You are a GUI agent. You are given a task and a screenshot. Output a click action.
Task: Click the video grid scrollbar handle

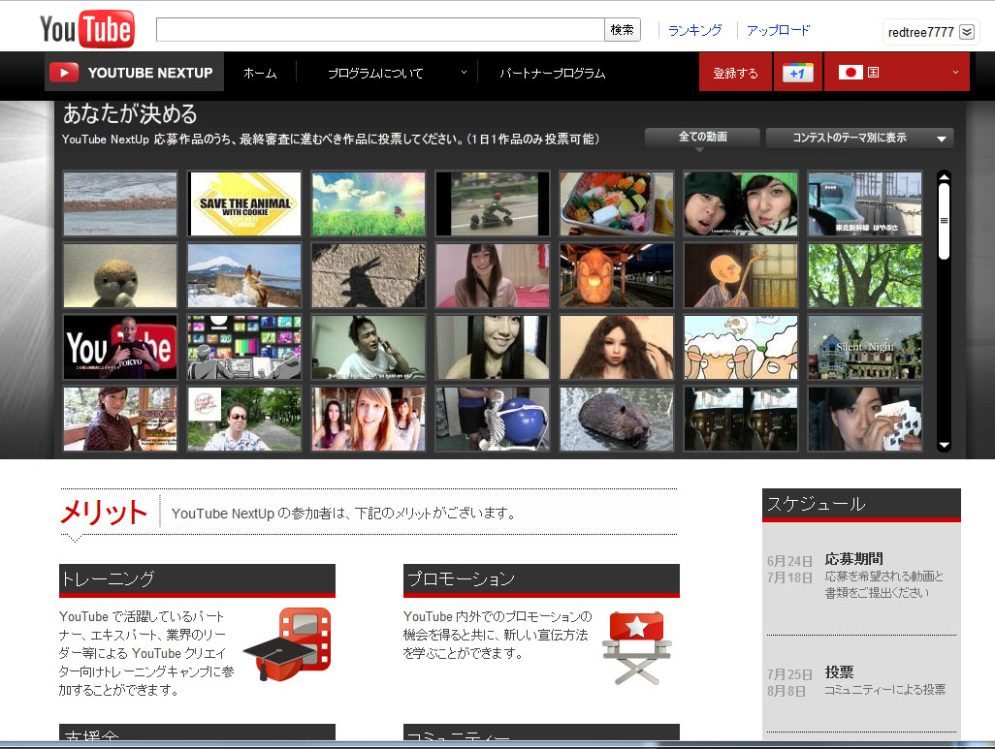tap(944, 221)
